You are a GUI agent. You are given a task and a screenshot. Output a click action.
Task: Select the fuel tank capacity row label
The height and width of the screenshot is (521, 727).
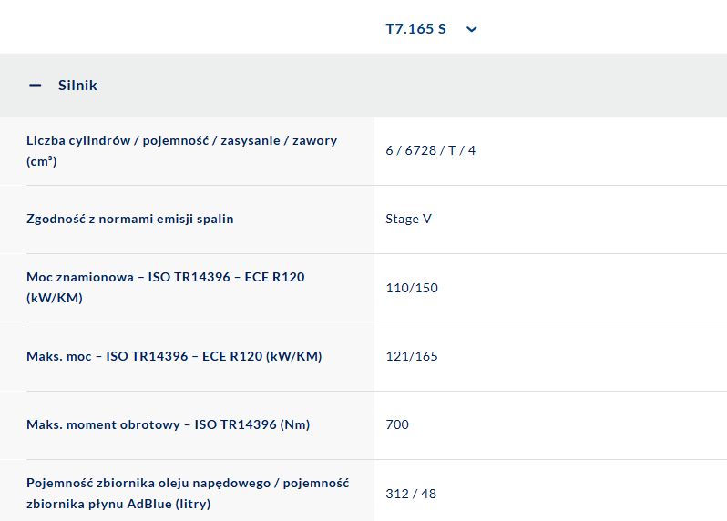click(x=187, y=484)
